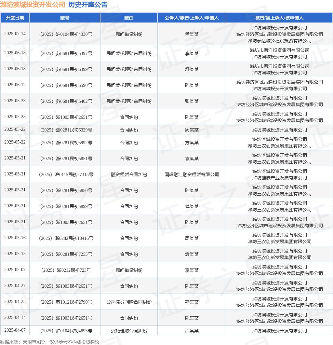Select case number (2025)浙0281民初5850号
Image resolution: width=333 pixels, height=345 pixels.
tap(66, 190)
